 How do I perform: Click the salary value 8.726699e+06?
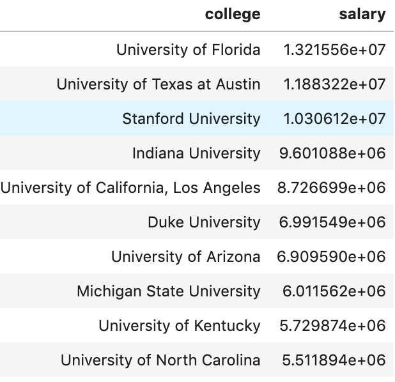332,188
